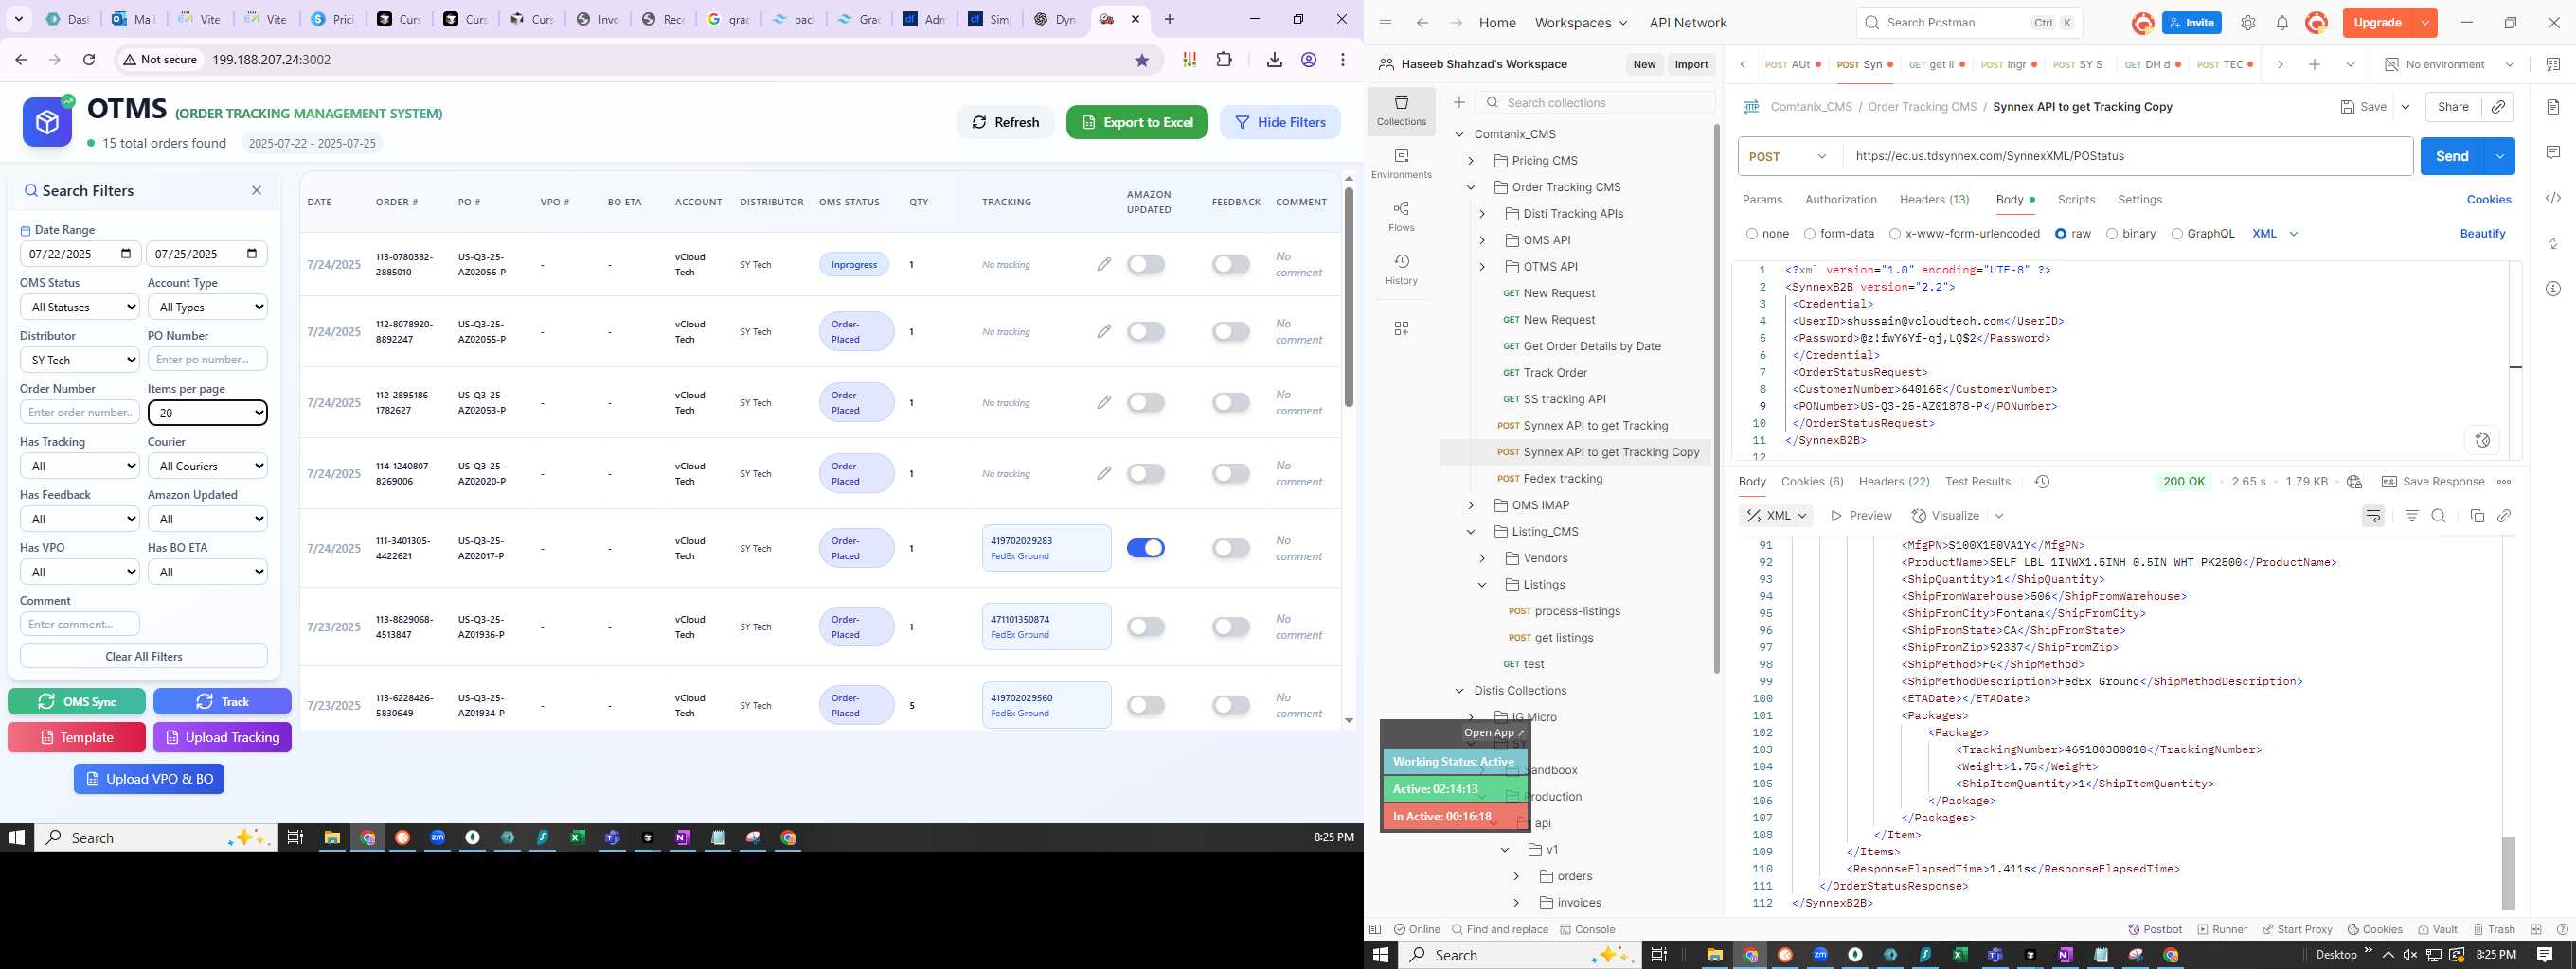Send the Postman request
Viewport: 2576px width, 969px height.
pyautogui.click(x=2452, y=156)
